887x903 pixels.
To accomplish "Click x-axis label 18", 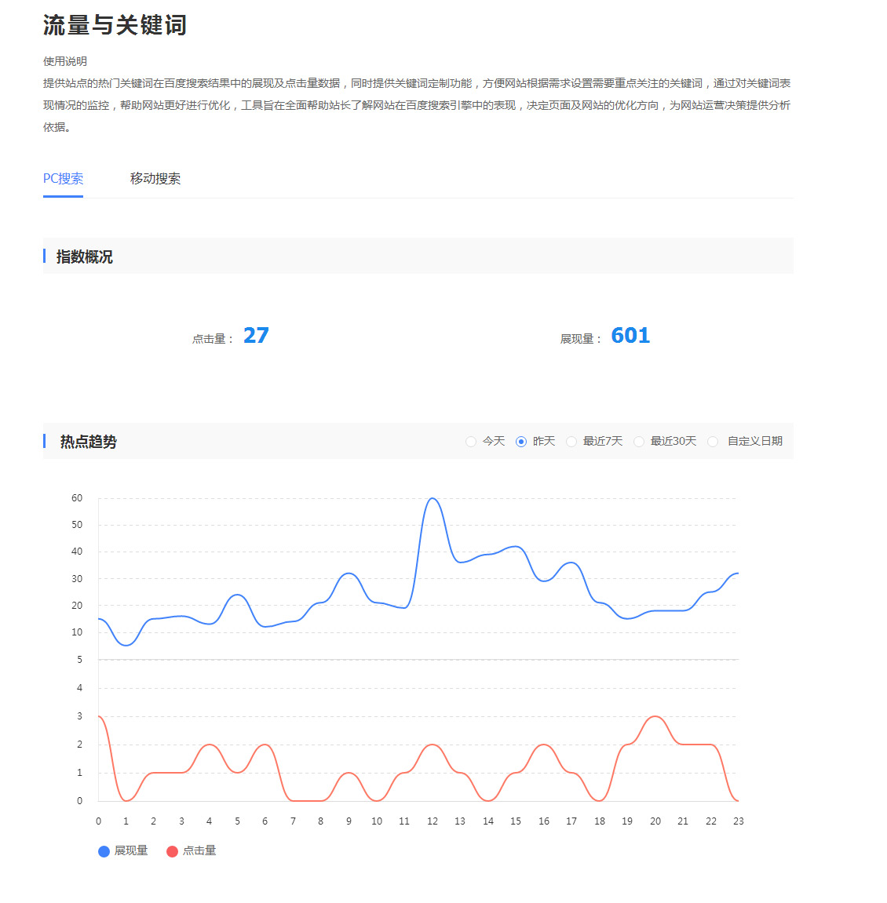I will click(600, 821).
